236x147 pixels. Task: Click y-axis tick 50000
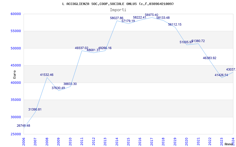(16, 48)
